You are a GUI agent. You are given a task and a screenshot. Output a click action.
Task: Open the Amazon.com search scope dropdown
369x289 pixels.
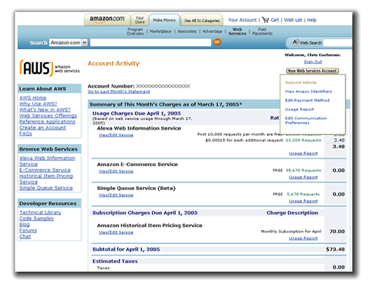pyautogui.click(x=68, y=42)
